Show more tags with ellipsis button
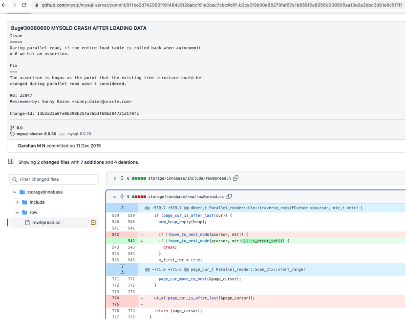 (62, 133)
